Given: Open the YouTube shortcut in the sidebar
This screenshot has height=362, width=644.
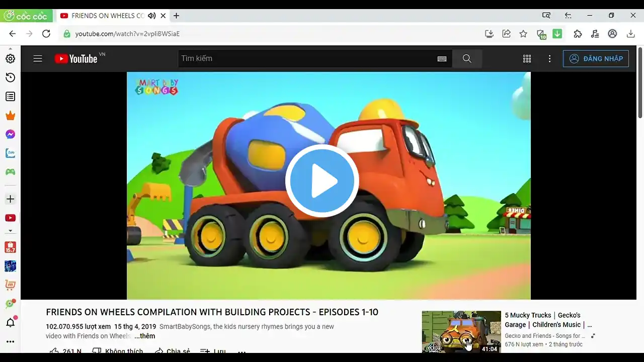Looking at the screenshot, I should (10, 218).
